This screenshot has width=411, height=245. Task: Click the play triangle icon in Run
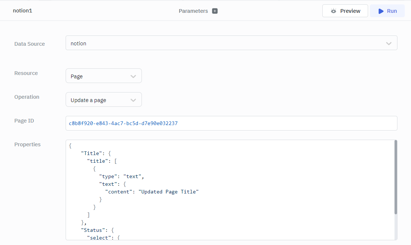[381, 11]
